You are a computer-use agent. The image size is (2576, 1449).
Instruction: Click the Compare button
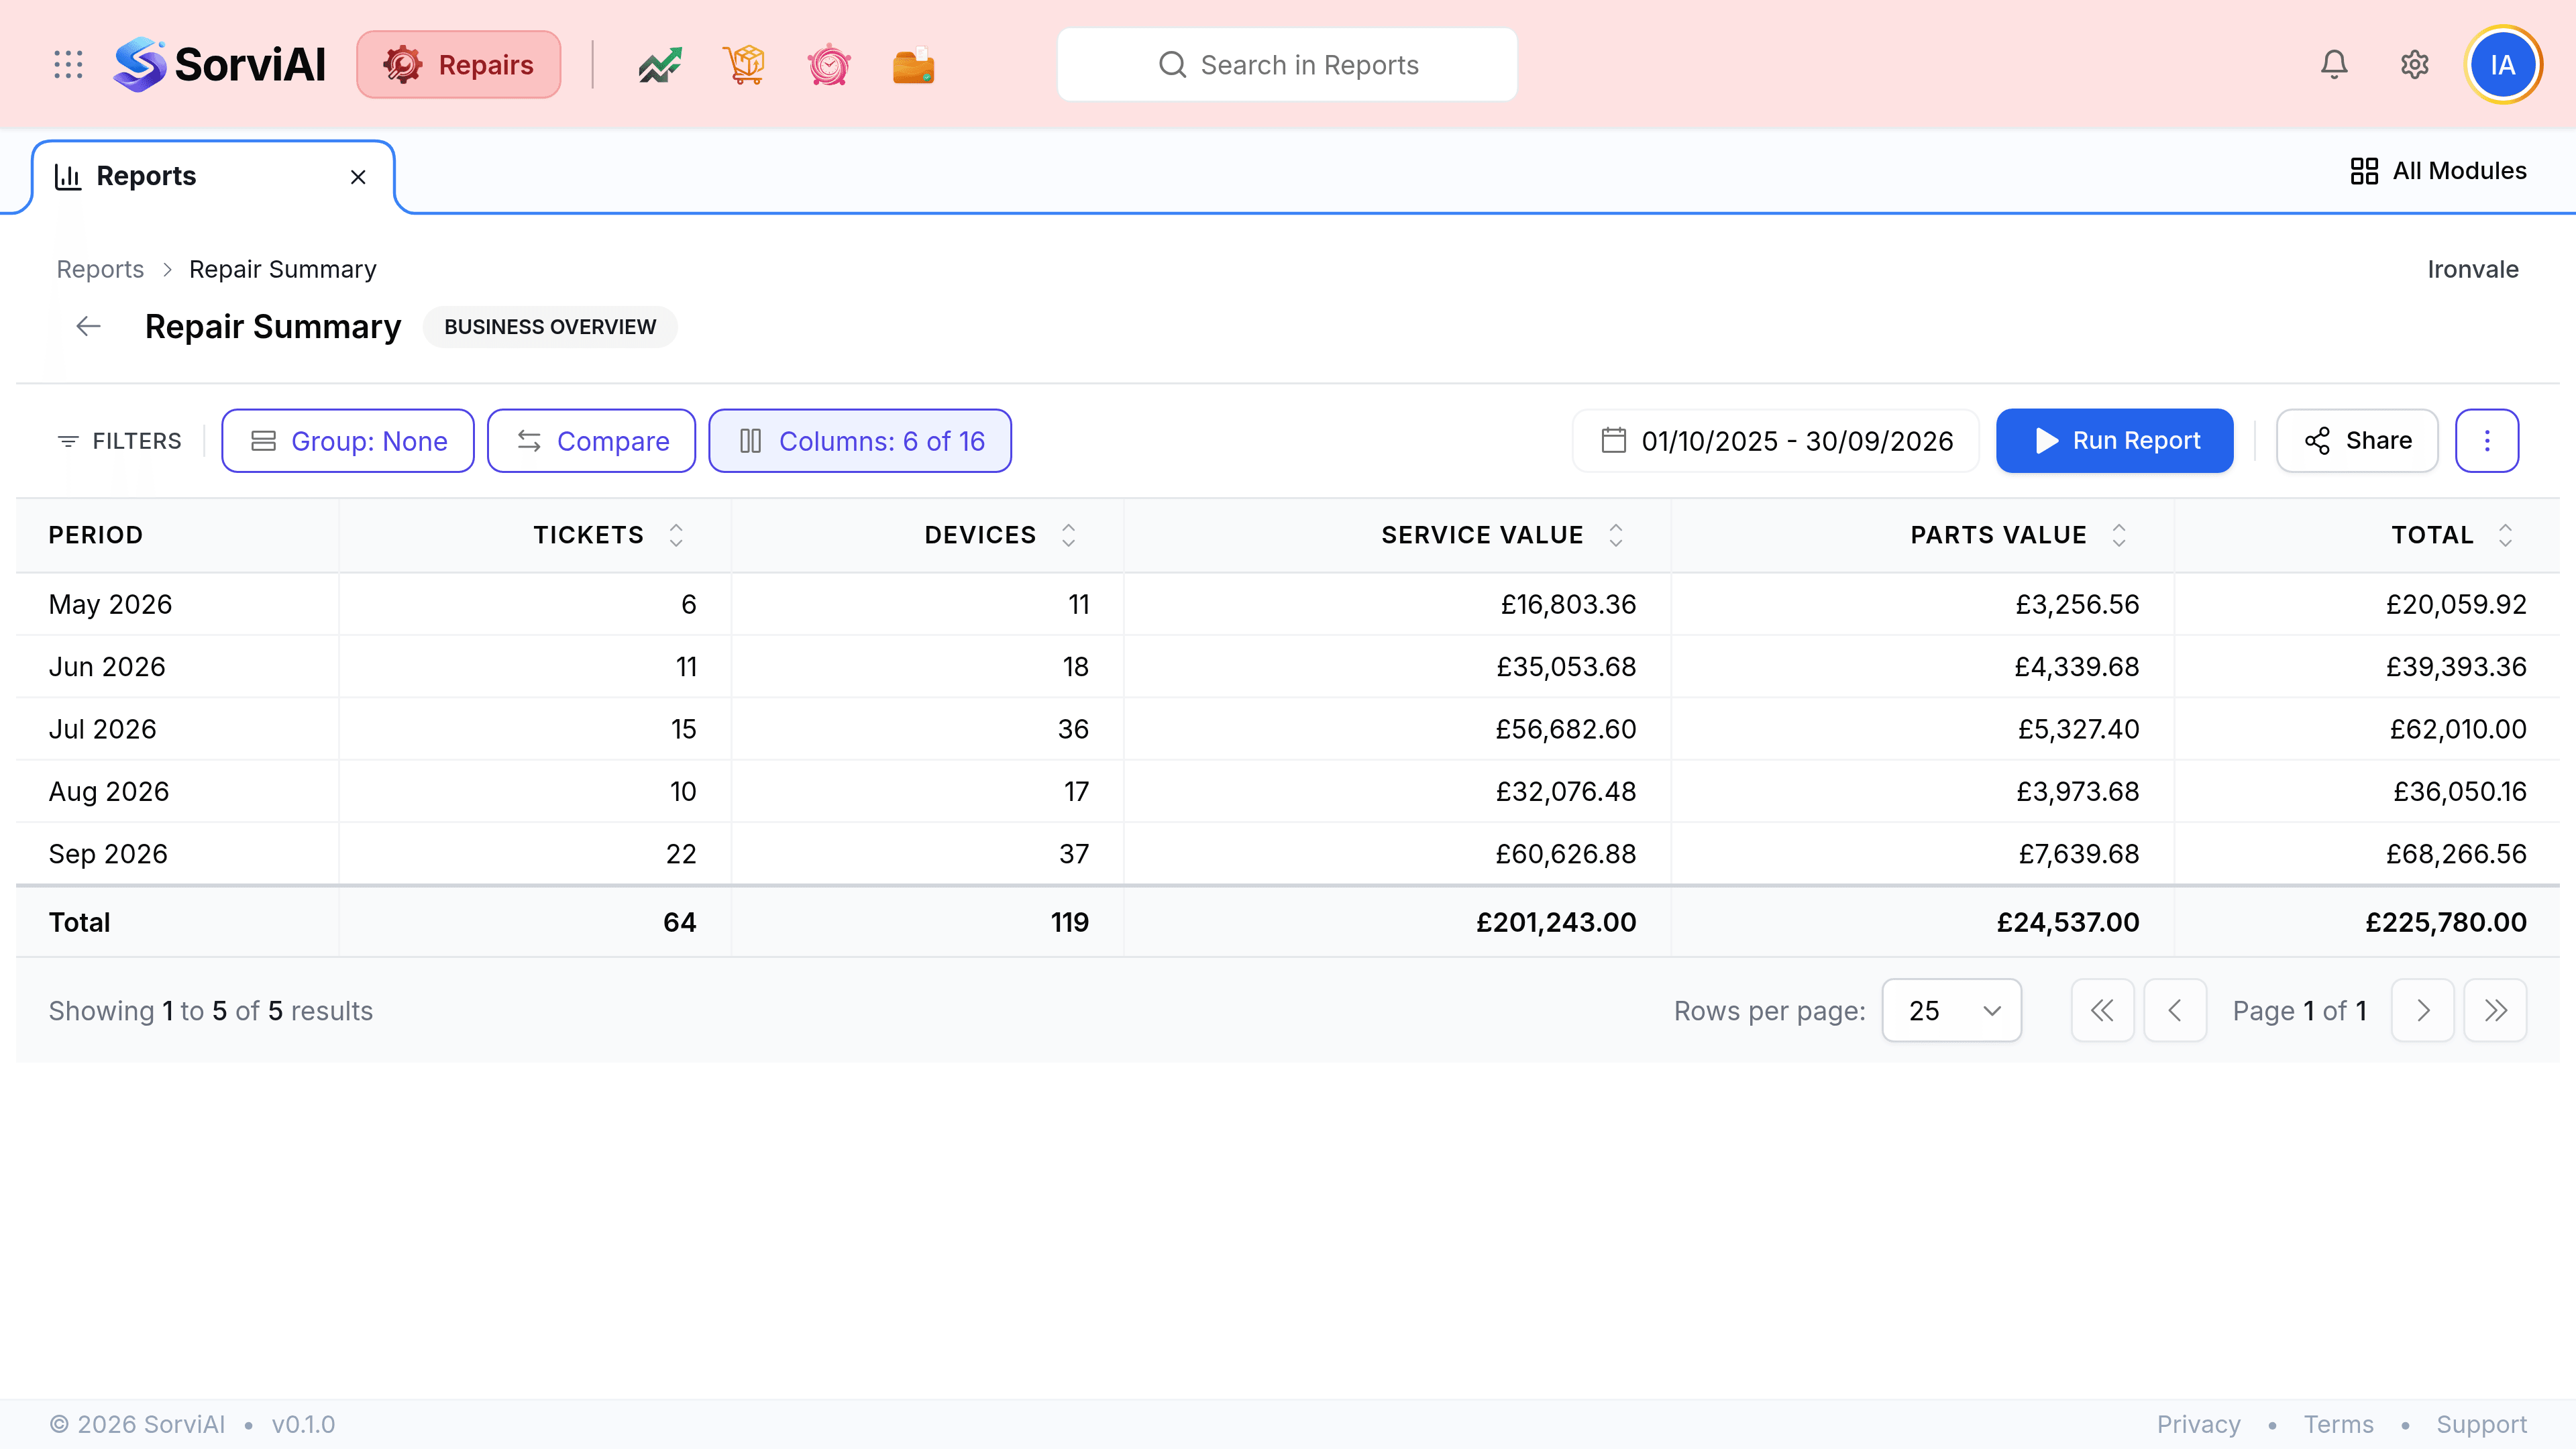pos(592,441)
